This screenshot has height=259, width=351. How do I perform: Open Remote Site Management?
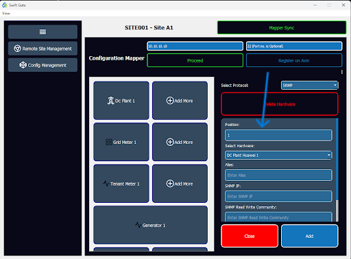coord(43,49)
